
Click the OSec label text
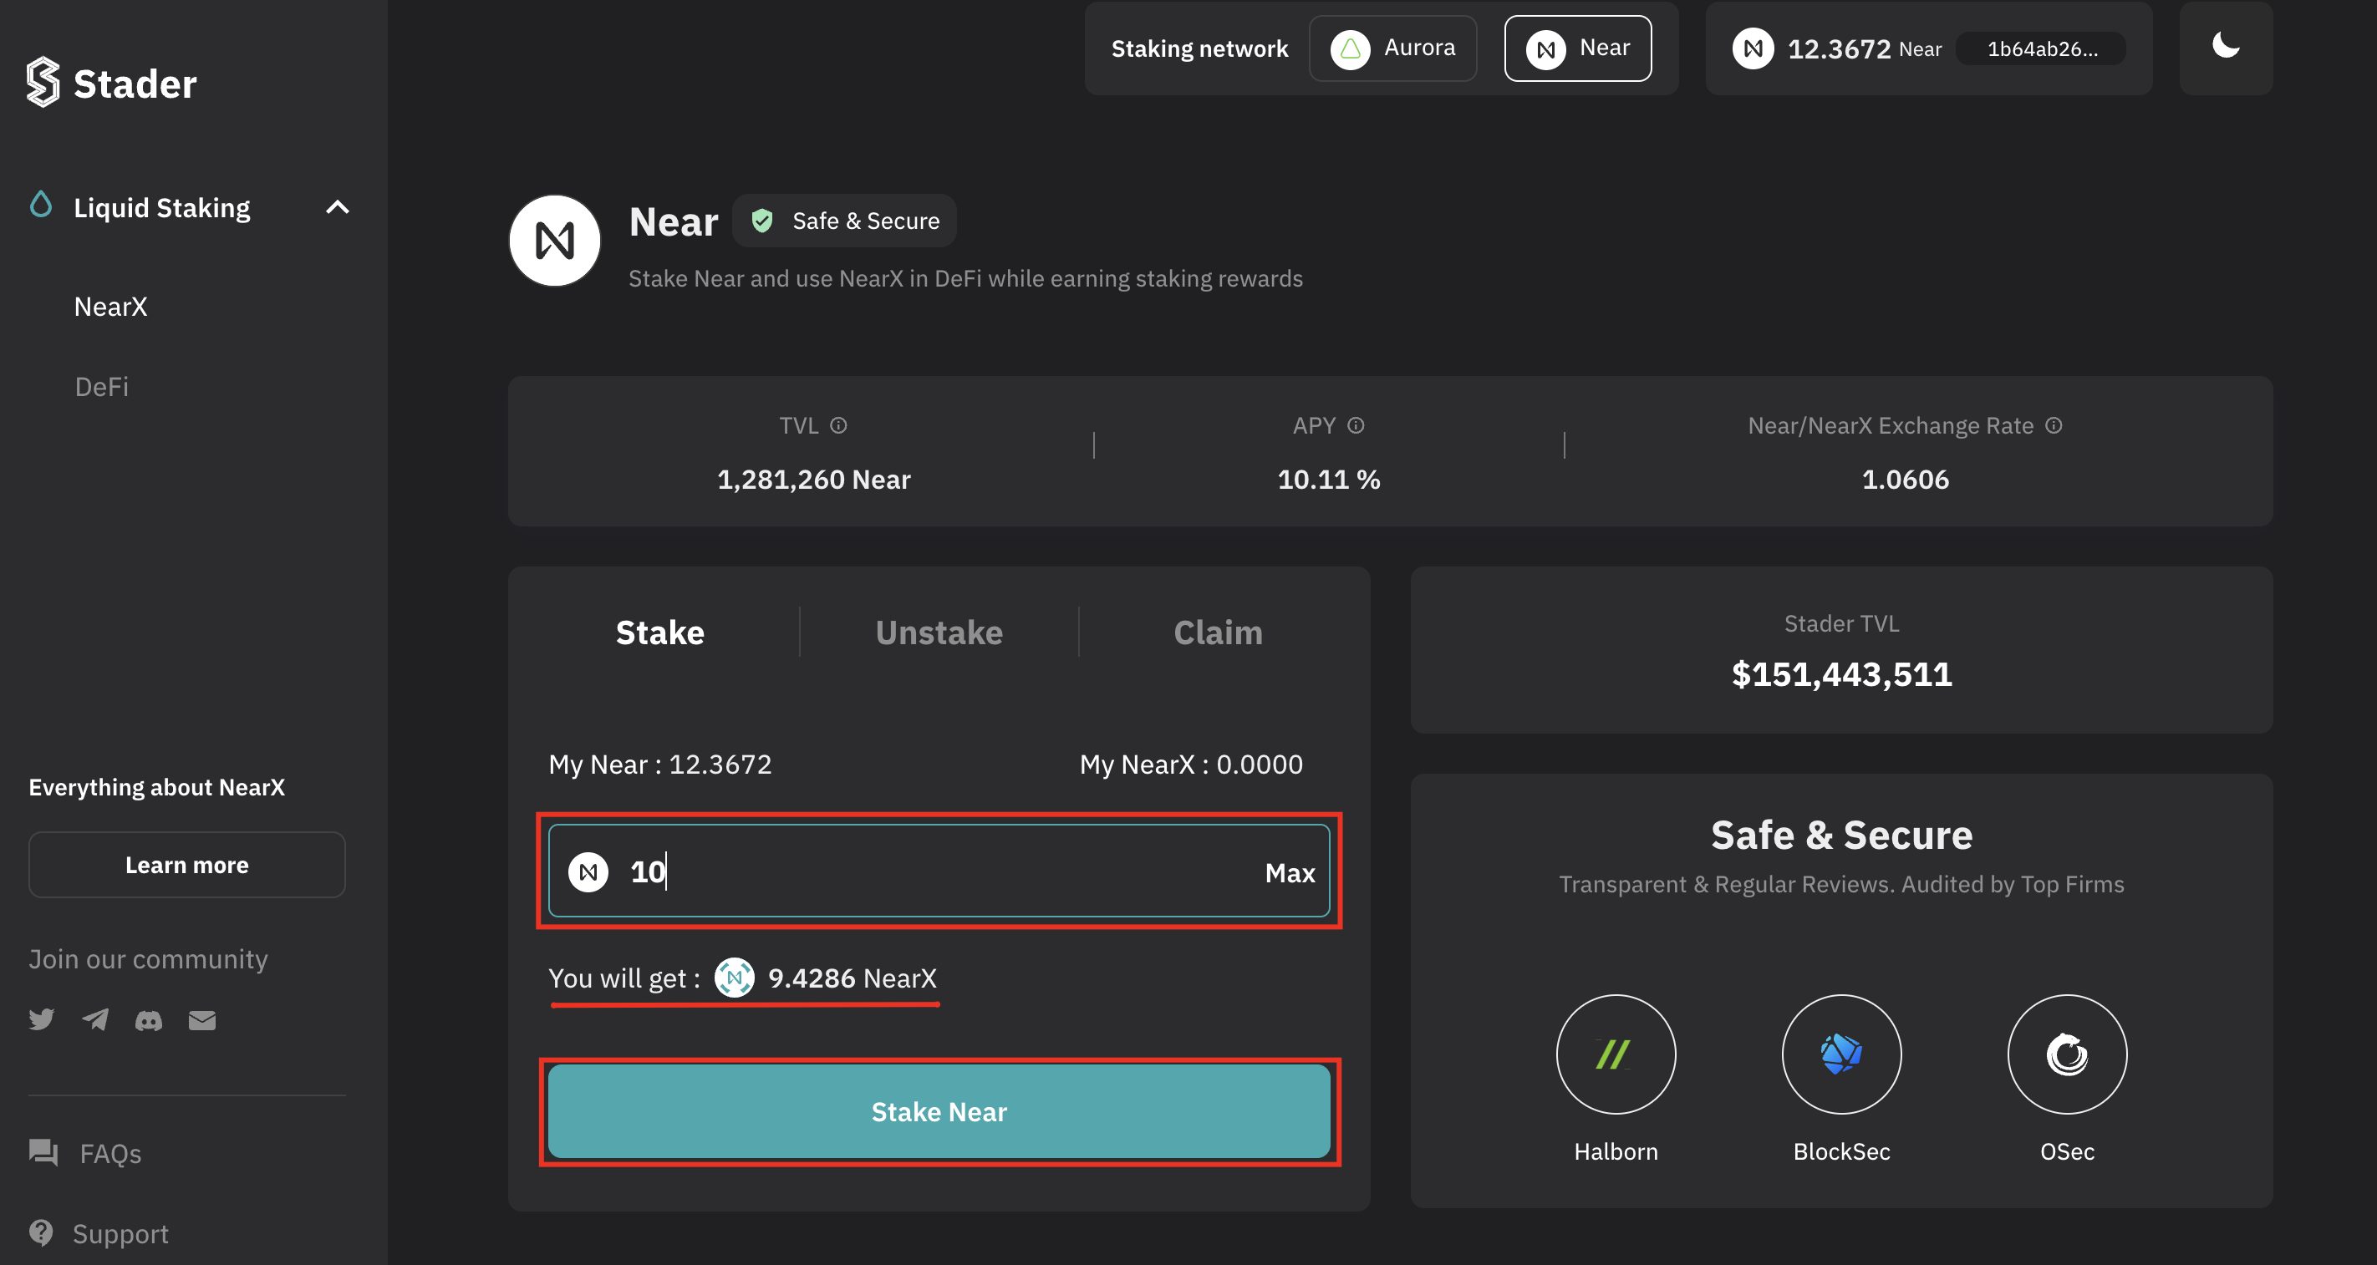[x=2067, y=1151]
